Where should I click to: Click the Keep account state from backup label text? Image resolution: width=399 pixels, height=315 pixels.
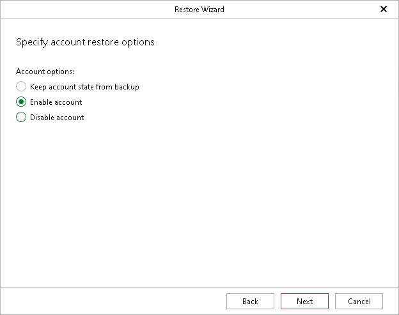coord(84,87)
